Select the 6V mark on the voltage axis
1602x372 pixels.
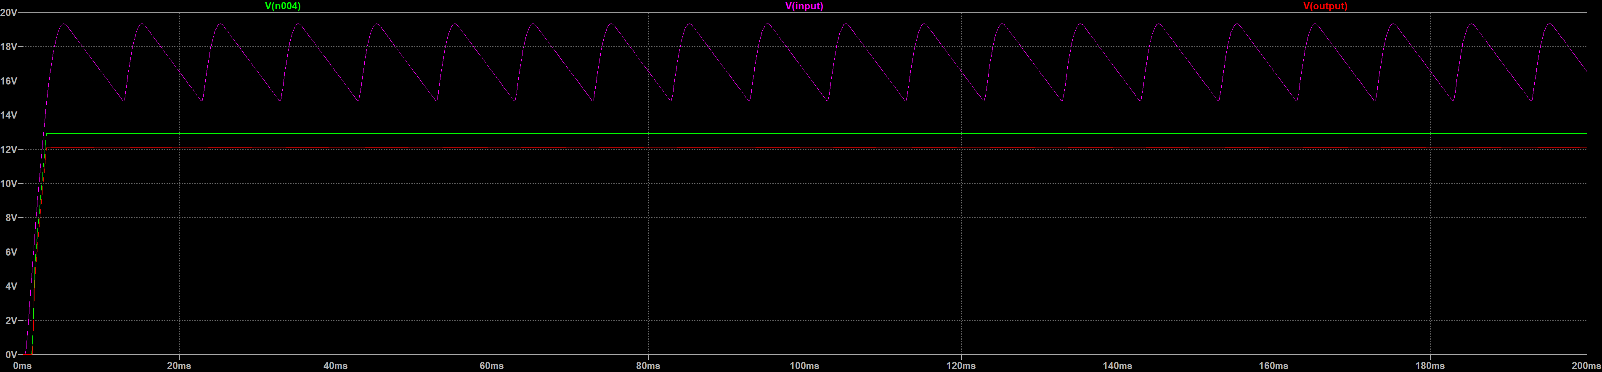click(11, 252)
